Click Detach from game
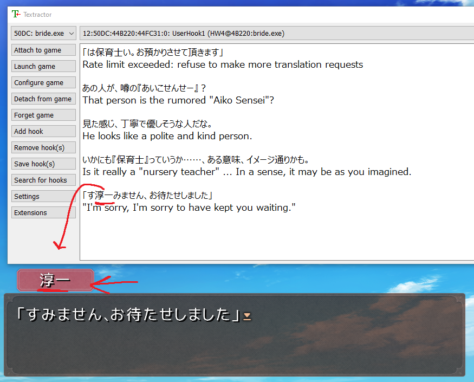The width and height of the screenshot is (474, 382). (43, 99)
